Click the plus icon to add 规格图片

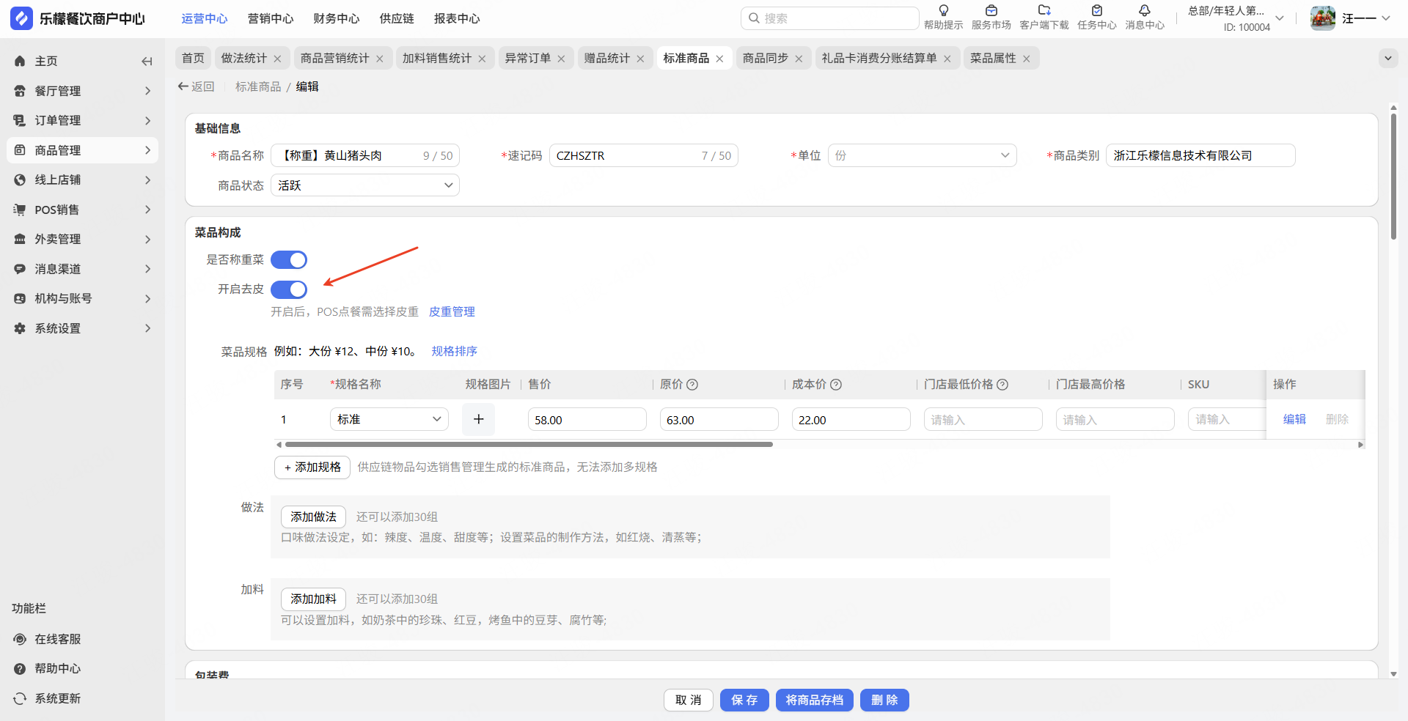coord(478,419)
